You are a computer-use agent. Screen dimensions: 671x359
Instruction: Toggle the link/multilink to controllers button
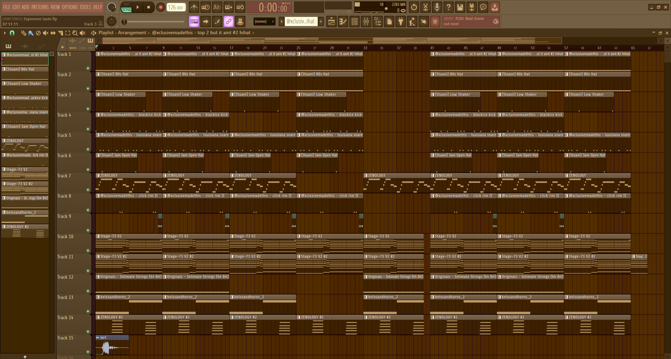pos(229,21)
